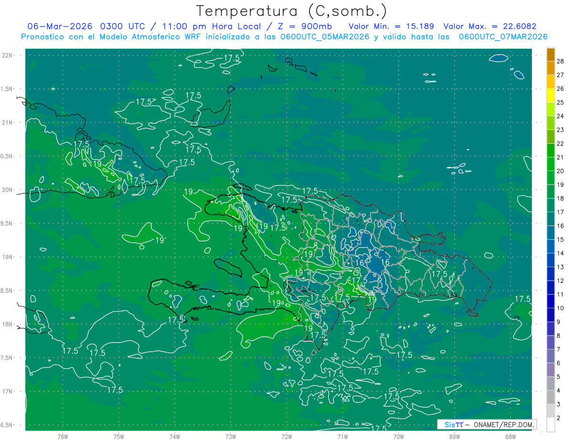
Task: Click the "28" label on the color scale
Action: [x=561, y=61]
